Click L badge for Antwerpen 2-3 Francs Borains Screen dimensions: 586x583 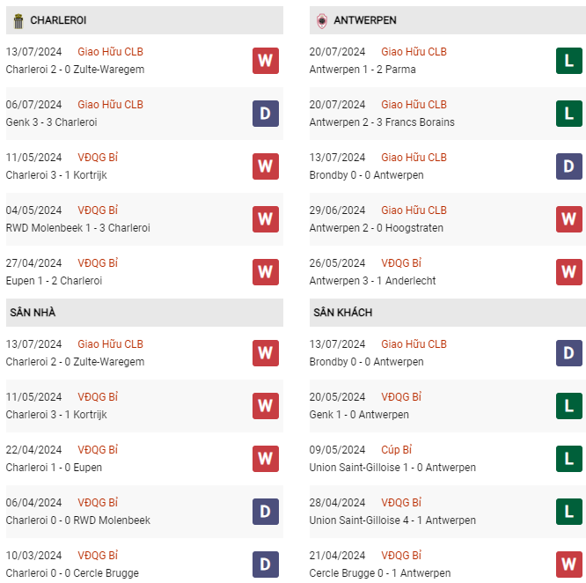pos(568,114)
